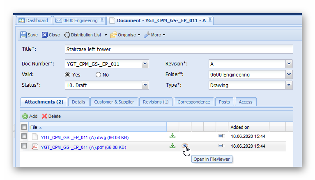Image resolution: width=315 pixels, height=180 pixels.
Task: Click the green Add attachment button
Action: pyautogui.click(x=30, y=116)
